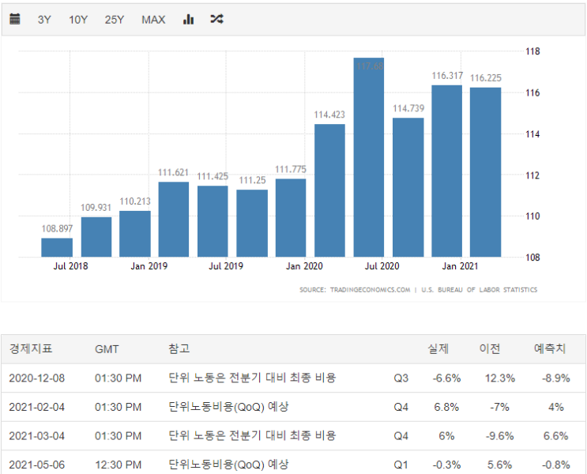Image resolution: width=587 pixels, height=474 pixels.
Task: Click the forecast value -0.8%
Action: point(556,465)
